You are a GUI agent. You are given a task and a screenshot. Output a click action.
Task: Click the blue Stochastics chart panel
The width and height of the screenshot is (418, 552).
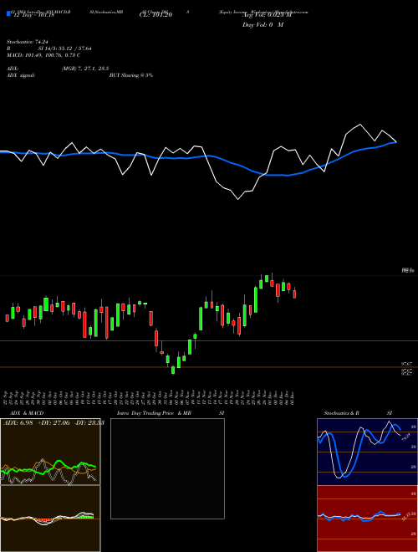[x=367, y=452]
